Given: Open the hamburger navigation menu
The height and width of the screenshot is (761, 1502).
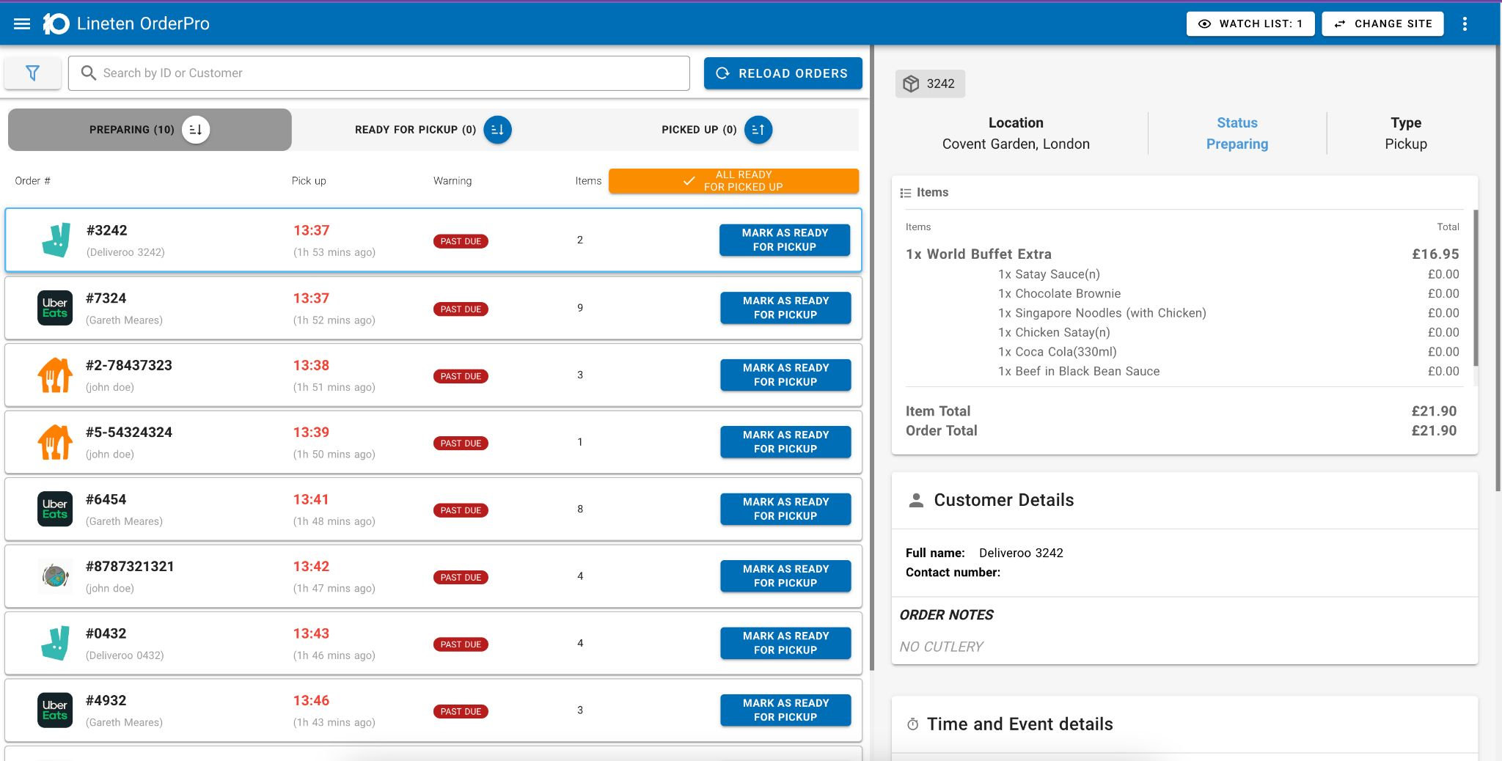Looking at the screenshot, I should [x=22, y=23].
